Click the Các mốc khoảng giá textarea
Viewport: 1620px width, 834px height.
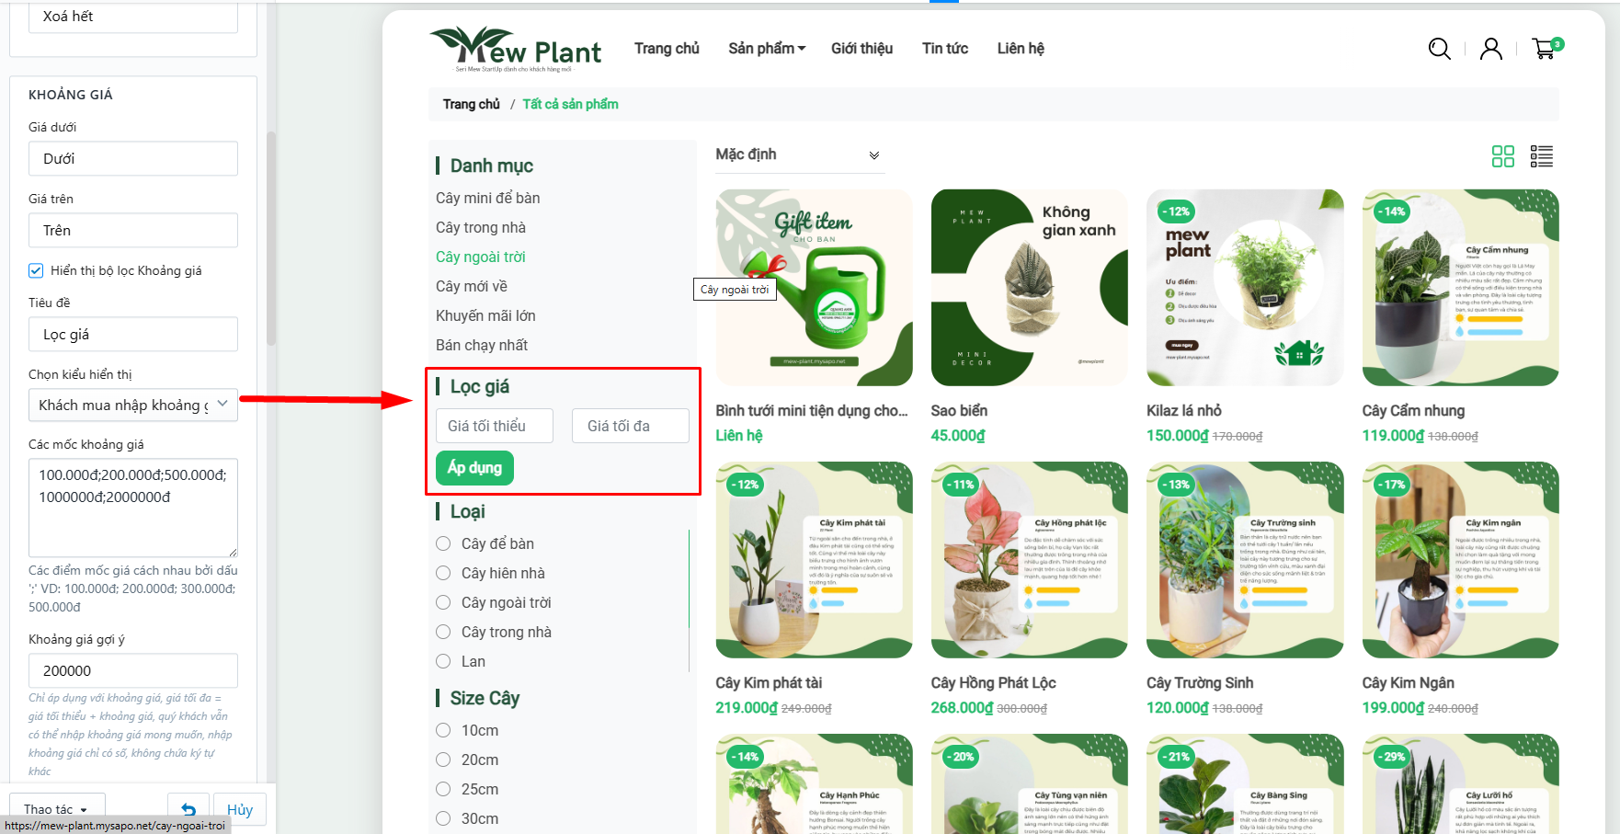click(133, 508)
